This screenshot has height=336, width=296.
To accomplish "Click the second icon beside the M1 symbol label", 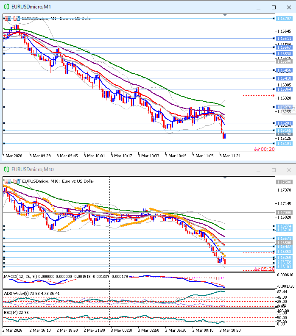I will pyautogui.click(x=17, y=18).
